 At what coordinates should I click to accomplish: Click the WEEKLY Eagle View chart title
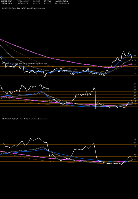pyautogui.click(x=25, y=64)
